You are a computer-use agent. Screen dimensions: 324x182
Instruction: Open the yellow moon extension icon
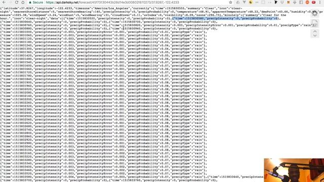pos(251,2)
